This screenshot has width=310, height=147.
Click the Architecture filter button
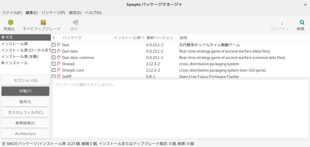(x=25, y=134)
